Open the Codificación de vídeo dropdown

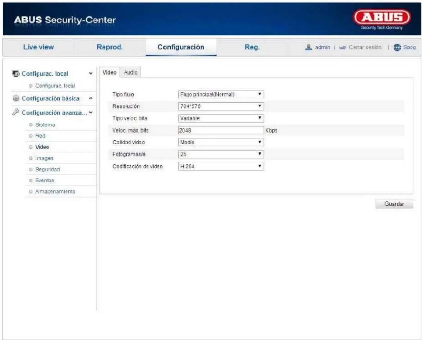tap(221, 166)
